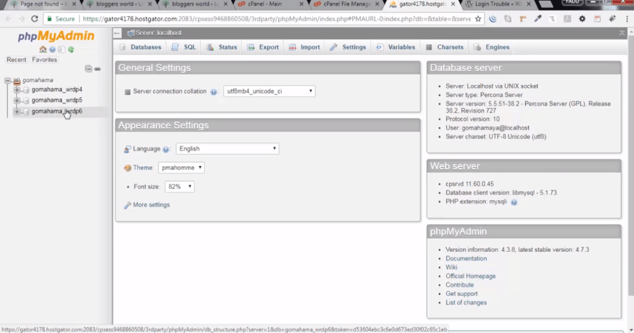Open the Documentation link
Viewport: 634px width, 333px height.
[466, 258]
